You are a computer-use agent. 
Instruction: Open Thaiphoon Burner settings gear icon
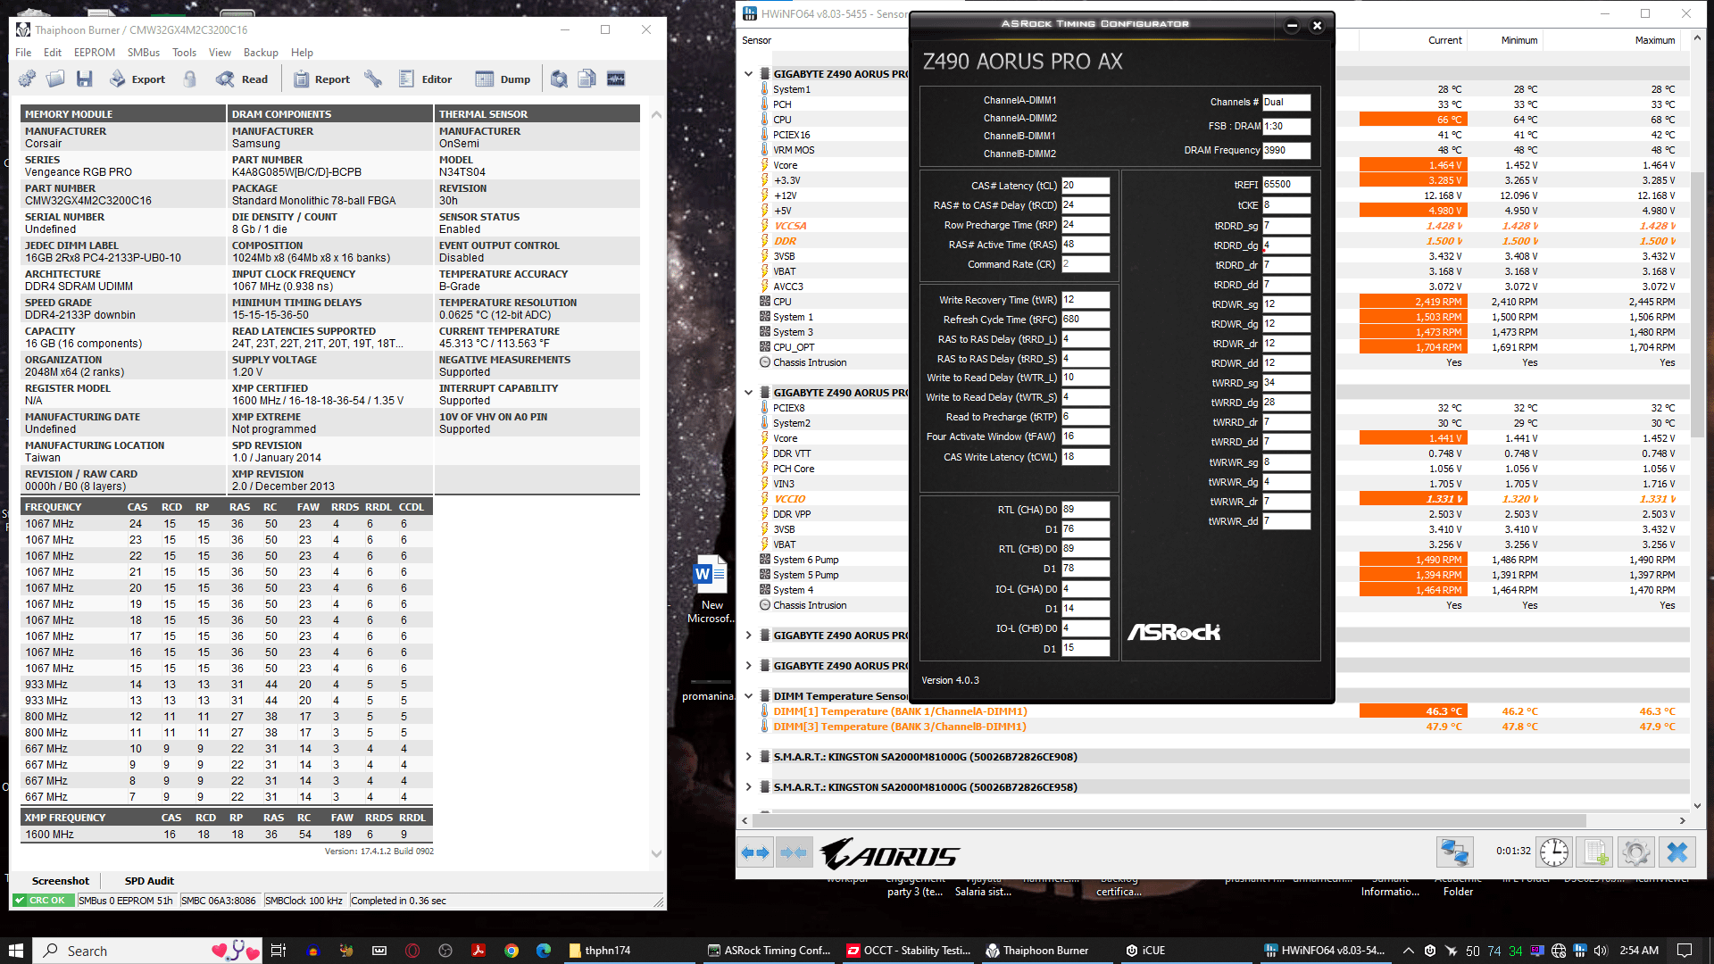click(x=27, y=79)
